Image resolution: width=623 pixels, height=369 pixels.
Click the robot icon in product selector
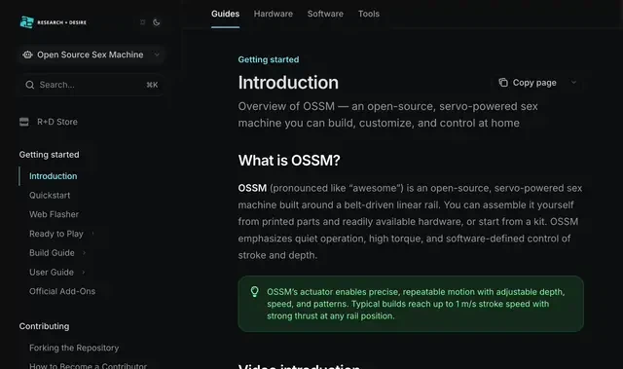27,55
